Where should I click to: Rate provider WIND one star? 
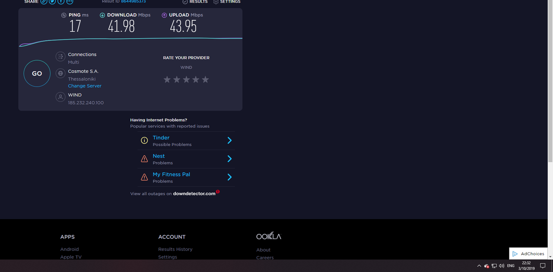[x=167, y=80]
